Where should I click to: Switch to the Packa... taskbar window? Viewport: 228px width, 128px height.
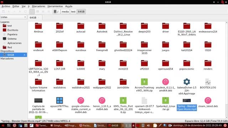[85, 126]
